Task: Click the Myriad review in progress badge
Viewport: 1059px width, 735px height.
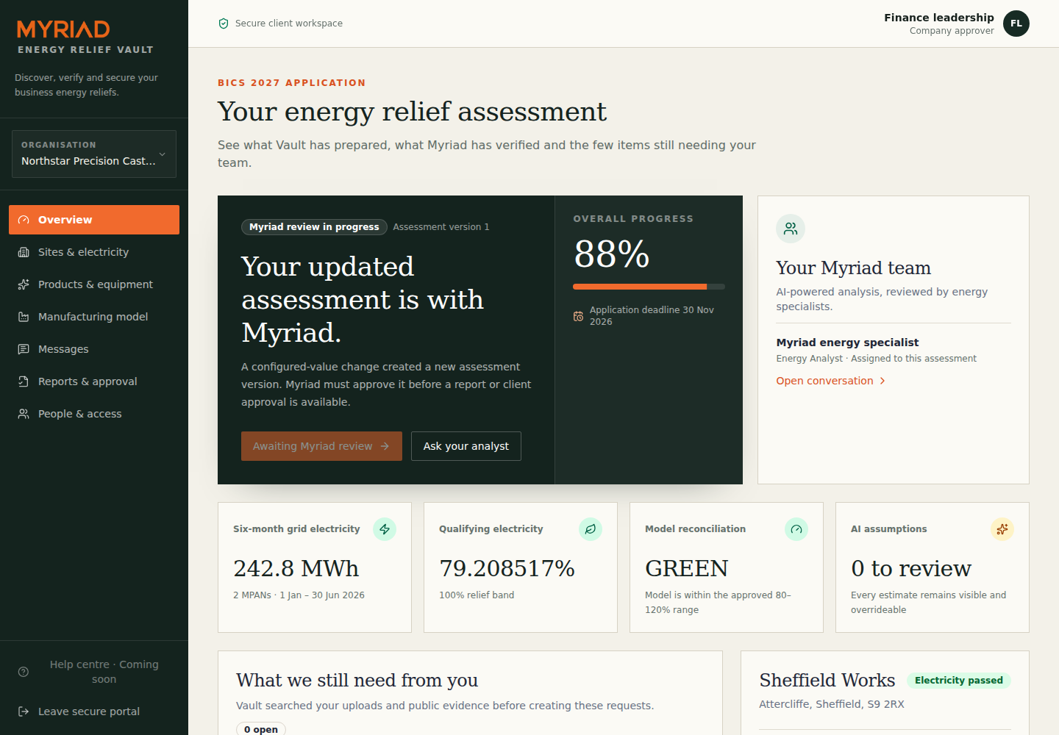Action: coord(314,227)
